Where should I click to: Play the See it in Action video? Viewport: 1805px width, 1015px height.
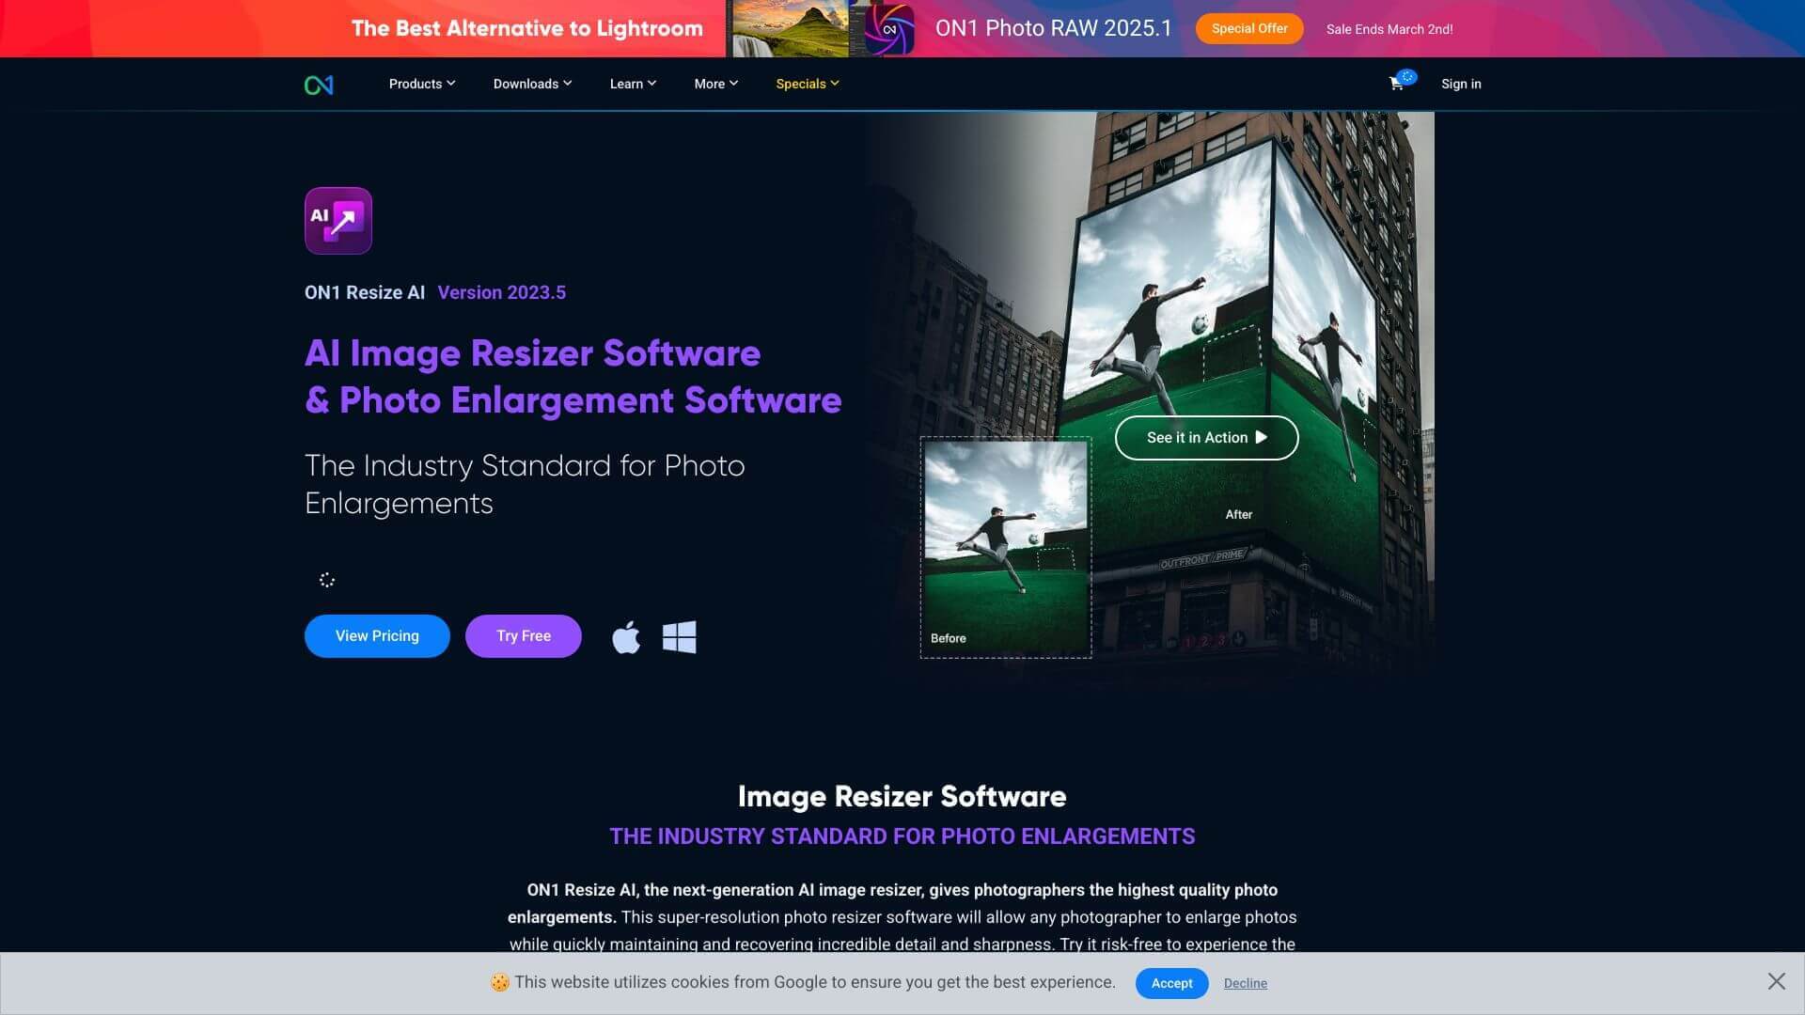point(1206,437)
